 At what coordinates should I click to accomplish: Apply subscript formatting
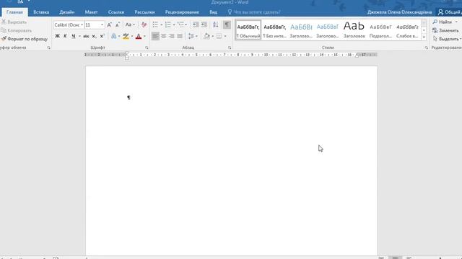tap(94, 36)
